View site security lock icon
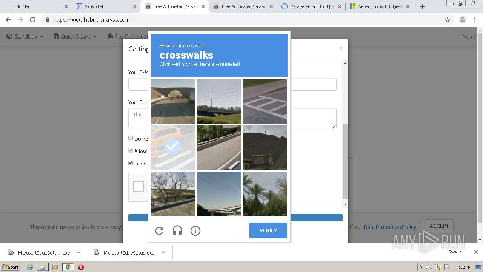 47,20
